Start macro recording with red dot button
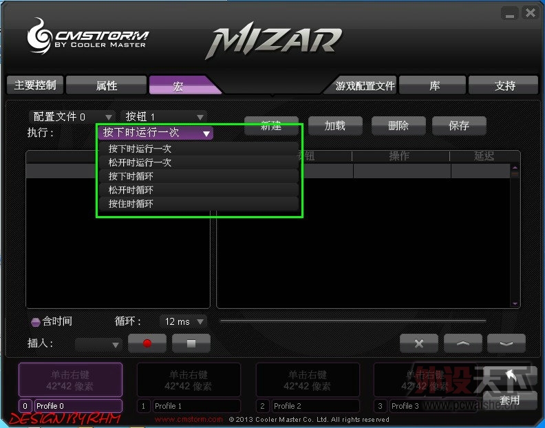Viewport: 545px width, 428px height. click(147, 343)
